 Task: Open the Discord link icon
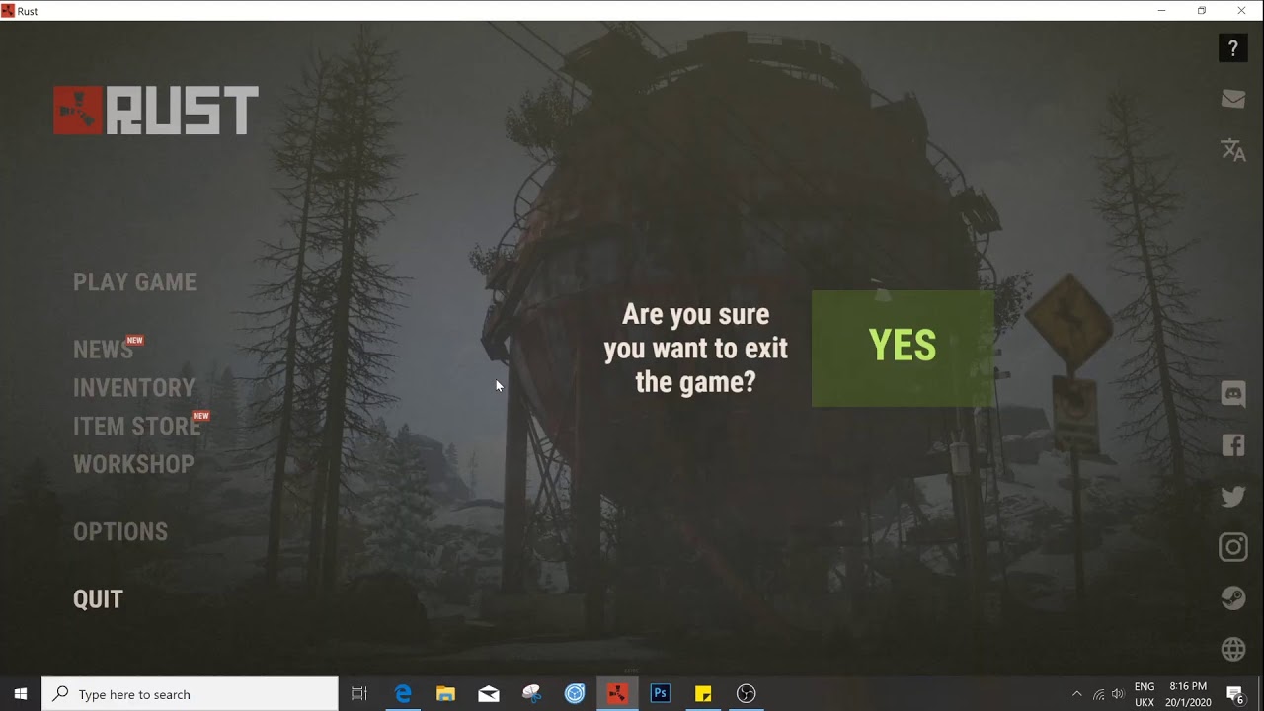pyautogui.click(x=1233, y=393)
